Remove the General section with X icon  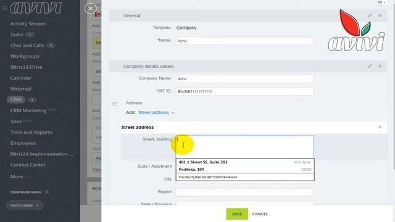(x=380, y=15)
